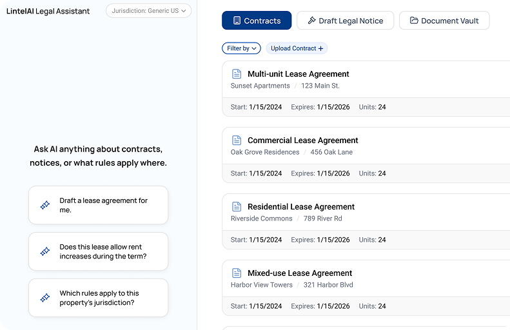Screen dimensions: 510x330
Task: Click the document icon beside Commercial Lease Agreement
Action: point(237,141)
